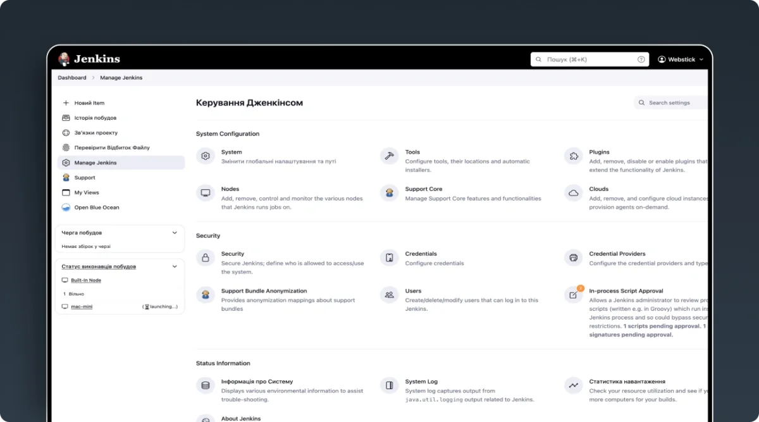Viewport: 759px width, 422px height.
Task: Select Manage Jenkins in sidebar
Action: (121, 163)
